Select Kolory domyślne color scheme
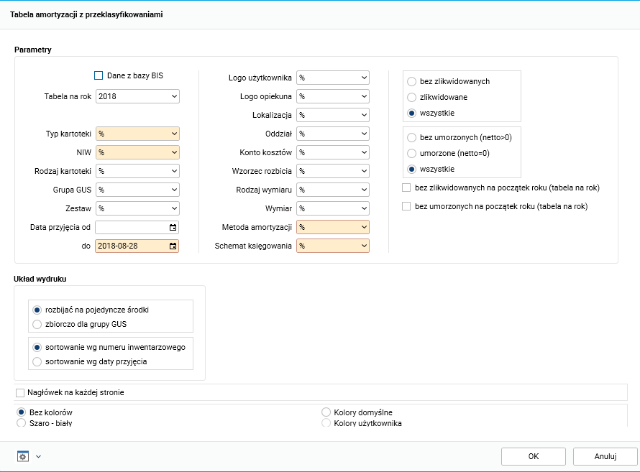Viewport: 640px width, 472px height. pyautogui.click(x=326, y=412)
